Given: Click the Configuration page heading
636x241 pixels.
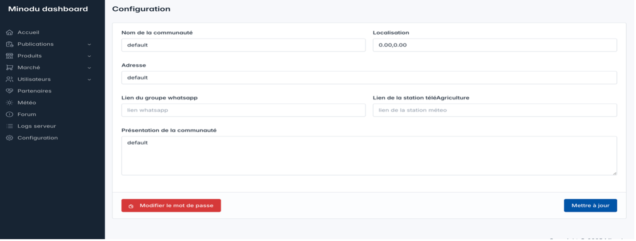Looking at the screenshot, I should point(141,9).
